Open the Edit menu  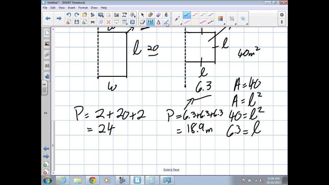click(x=53, y=8)
